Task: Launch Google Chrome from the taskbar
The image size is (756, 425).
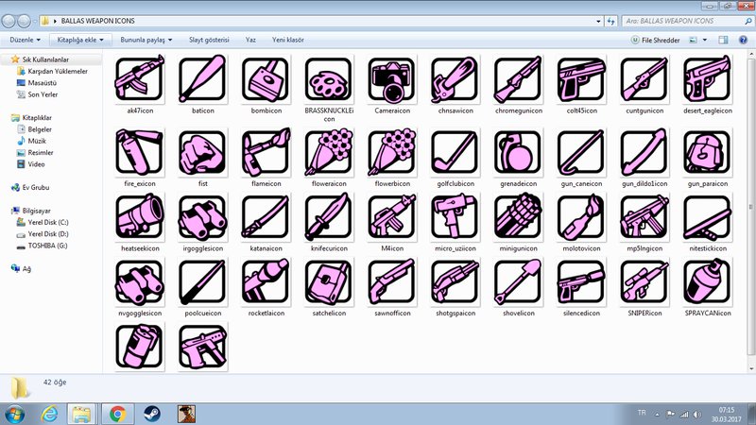Action: pos(117,415)
